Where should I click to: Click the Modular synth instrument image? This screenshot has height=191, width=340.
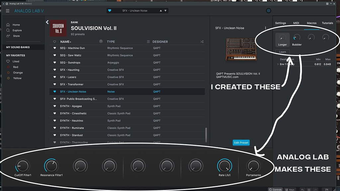[x=241, y=49]
